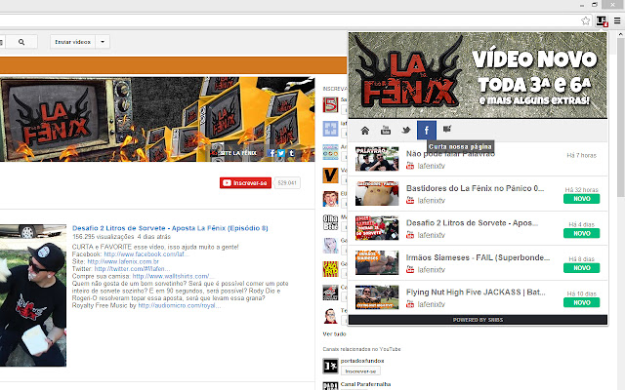Subscribe with the red Inscrever-se button
The image size is (625, 390).
tap(245, 183)
